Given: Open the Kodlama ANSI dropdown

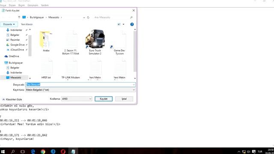Looking at the screenshot, I should [x=77, y=99].
